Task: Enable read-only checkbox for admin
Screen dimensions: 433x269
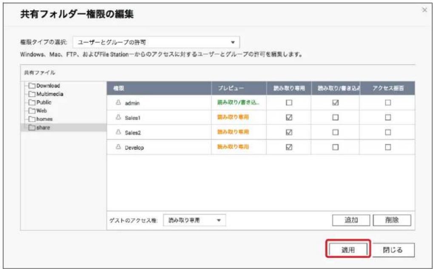Action: [x=289, y=102]
